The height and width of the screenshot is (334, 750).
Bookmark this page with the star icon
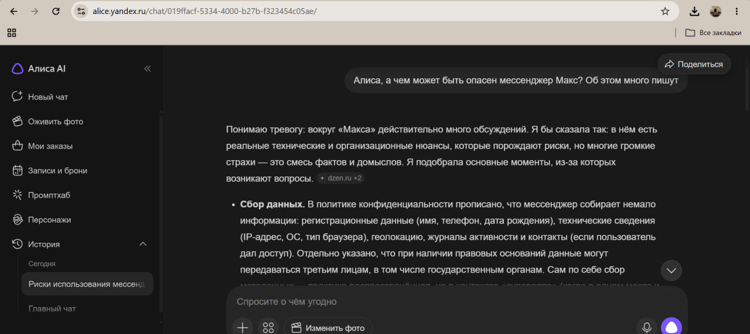coord(665,11)
